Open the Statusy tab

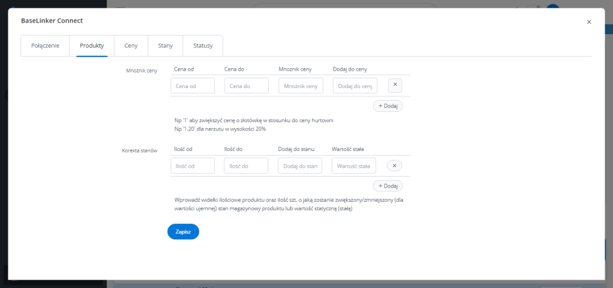[x=203, y=46]
